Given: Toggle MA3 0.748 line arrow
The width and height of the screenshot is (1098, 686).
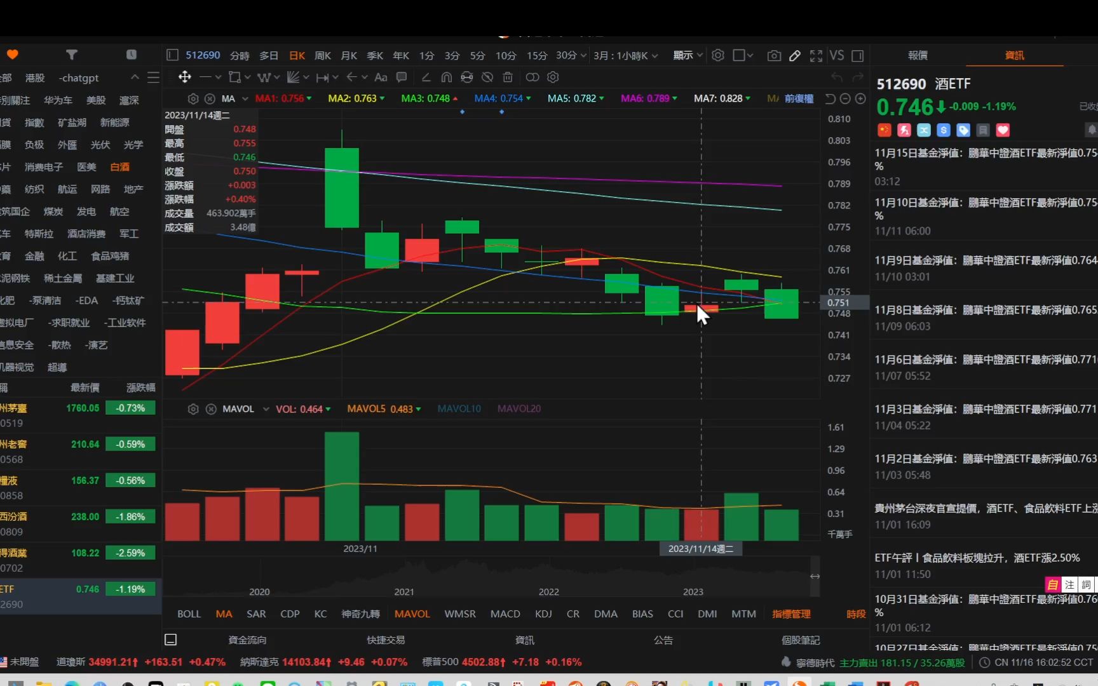Looking at the screenshot, I should [455, 98].
